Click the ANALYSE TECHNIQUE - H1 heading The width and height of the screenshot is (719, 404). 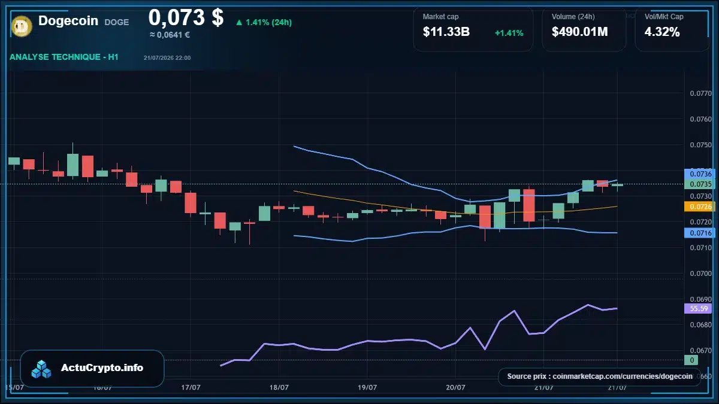pos(64,57)
